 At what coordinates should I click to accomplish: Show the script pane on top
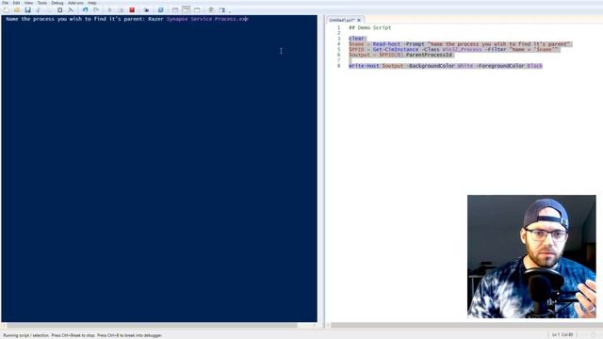tap(175, 10)
